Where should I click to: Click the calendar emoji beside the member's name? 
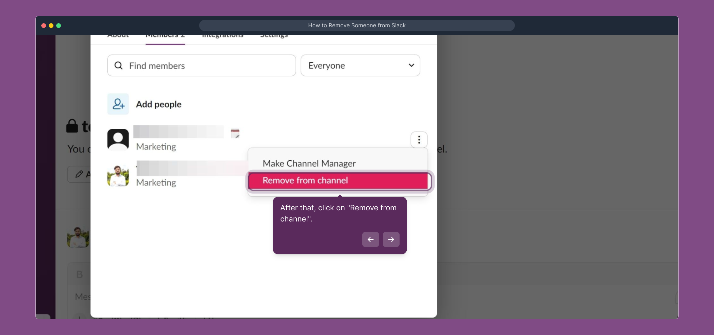(235, 133)
